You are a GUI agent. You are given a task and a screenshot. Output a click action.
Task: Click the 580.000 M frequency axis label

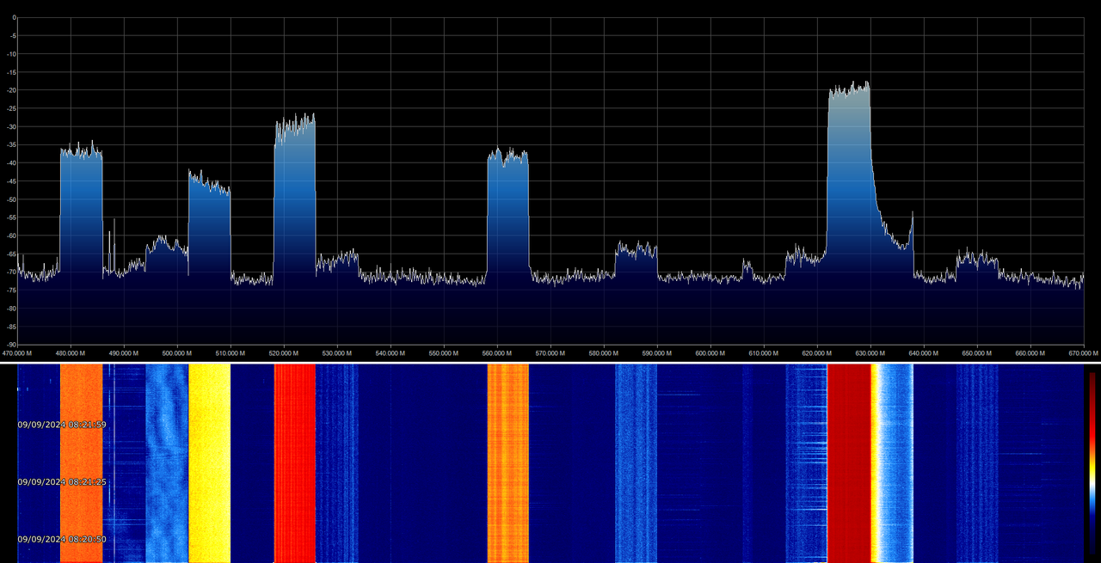(604, 353)
